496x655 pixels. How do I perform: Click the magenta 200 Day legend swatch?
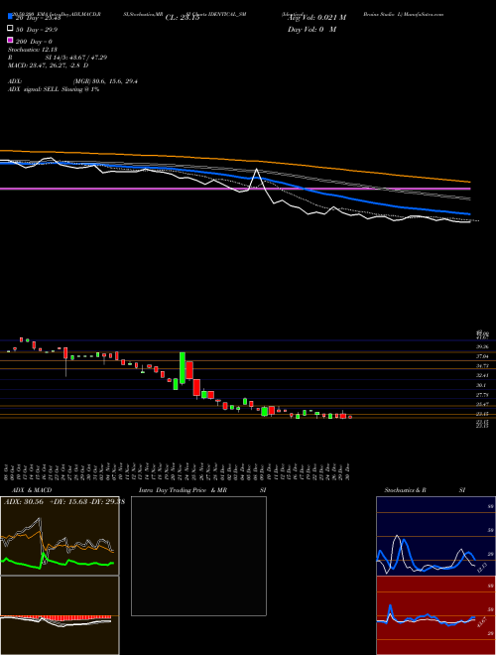click(x=11, y=40)
